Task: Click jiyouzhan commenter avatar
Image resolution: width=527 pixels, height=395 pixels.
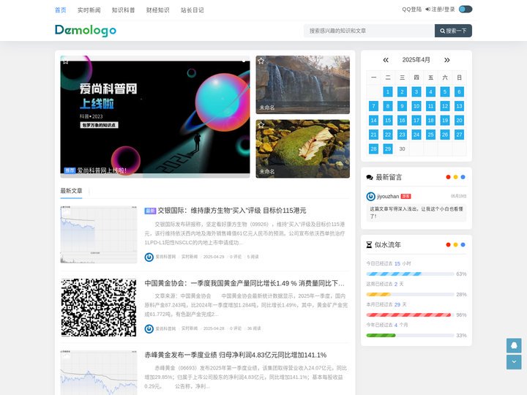Action: click(x=370, y=197)
